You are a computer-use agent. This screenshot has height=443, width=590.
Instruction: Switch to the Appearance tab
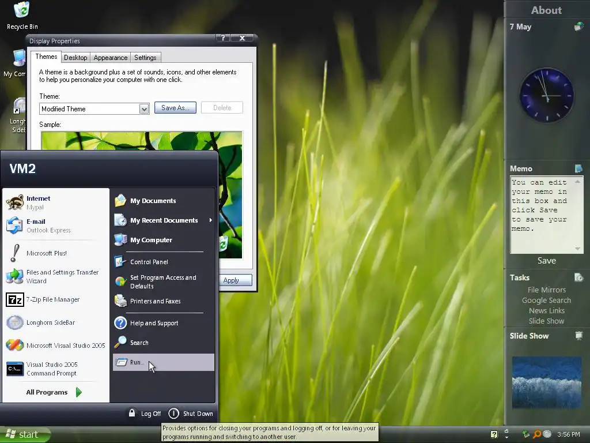[111, 58]
